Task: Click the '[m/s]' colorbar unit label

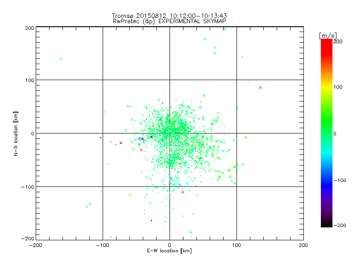Action: click(x=328, y=36)
